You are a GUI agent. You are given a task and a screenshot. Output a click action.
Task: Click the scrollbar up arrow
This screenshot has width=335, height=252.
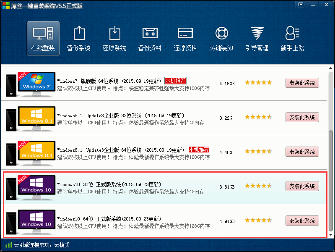[x=331, y=69]
